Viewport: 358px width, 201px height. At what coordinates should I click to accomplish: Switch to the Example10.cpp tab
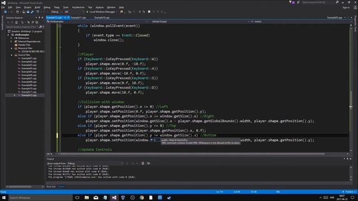point(102,17)
